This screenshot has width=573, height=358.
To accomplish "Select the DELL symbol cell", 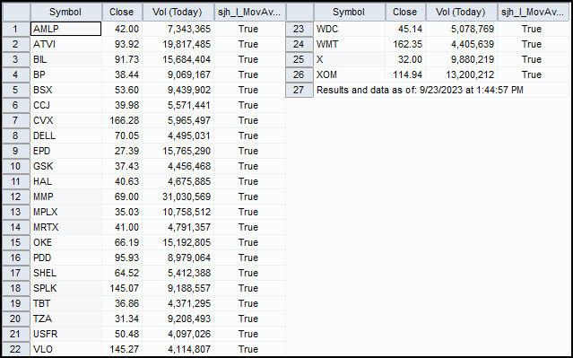I will tap(65, 135).
